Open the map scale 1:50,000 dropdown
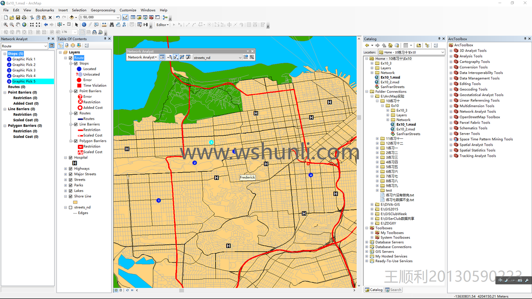 (118, 18)
